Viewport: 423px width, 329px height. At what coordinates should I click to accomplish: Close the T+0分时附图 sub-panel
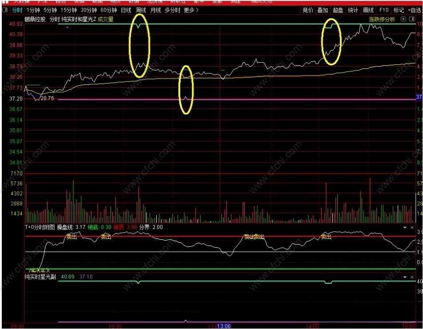[x=412, y=228]
